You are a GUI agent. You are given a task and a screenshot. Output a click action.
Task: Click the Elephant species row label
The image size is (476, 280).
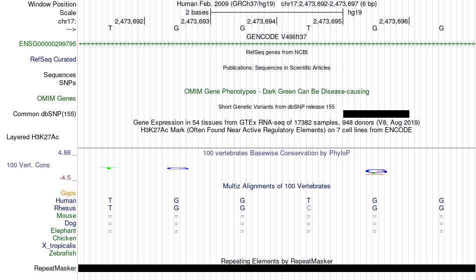point(63,230)
